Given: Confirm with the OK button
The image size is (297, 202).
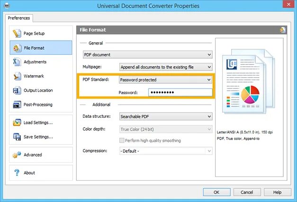Looking at the screenshot, I should [216, 192].
